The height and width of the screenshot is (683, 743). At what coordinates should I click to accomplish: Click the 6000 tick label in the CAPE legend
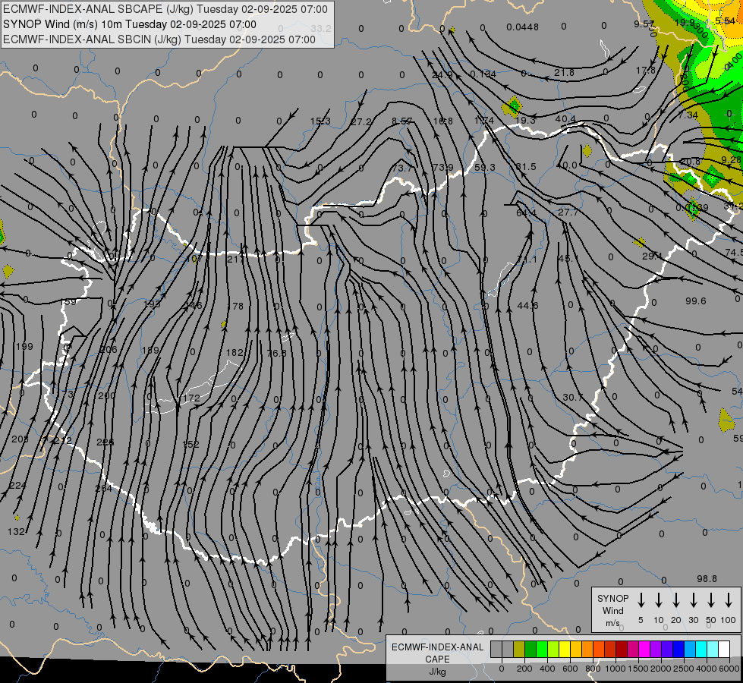pos(730,669)
